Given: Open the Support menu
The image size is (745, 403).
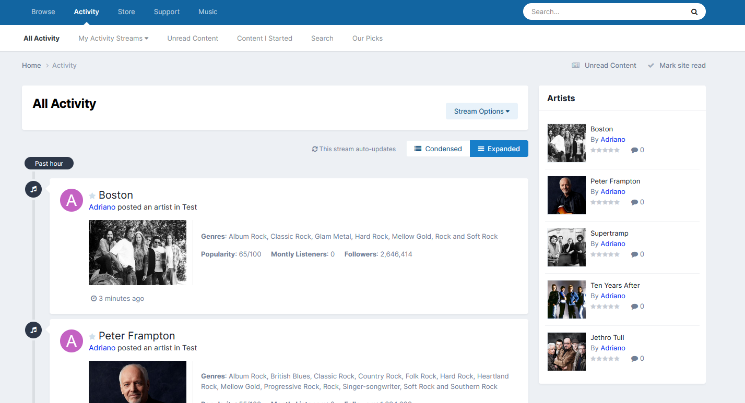Looking at the screenshot, I should [x=167, y=11].
